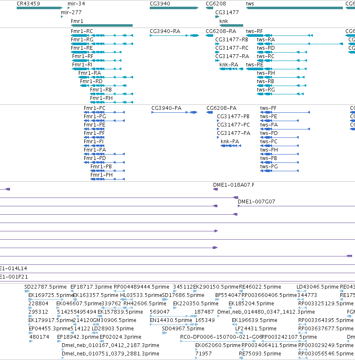Viewport: 355px width, 360px height.
Task: Click the 480174 EST label
Action: tap(39, 337)
